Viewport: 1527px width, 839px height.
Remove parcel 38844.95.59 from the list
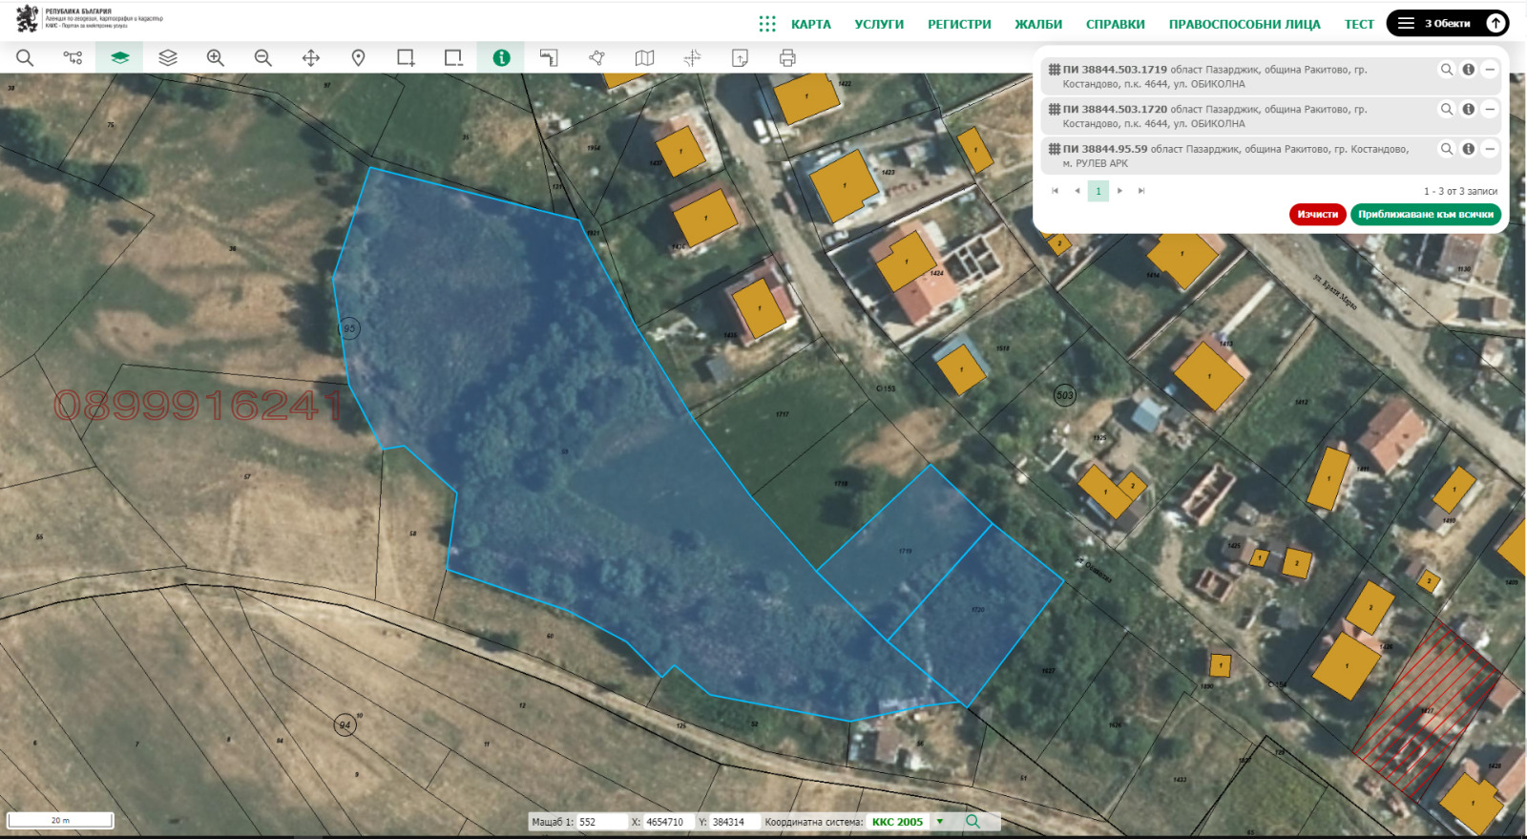(x=1490, y=149)
